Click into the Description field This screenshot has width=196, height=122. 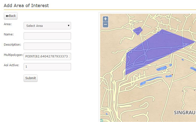(x=47, y=46)
